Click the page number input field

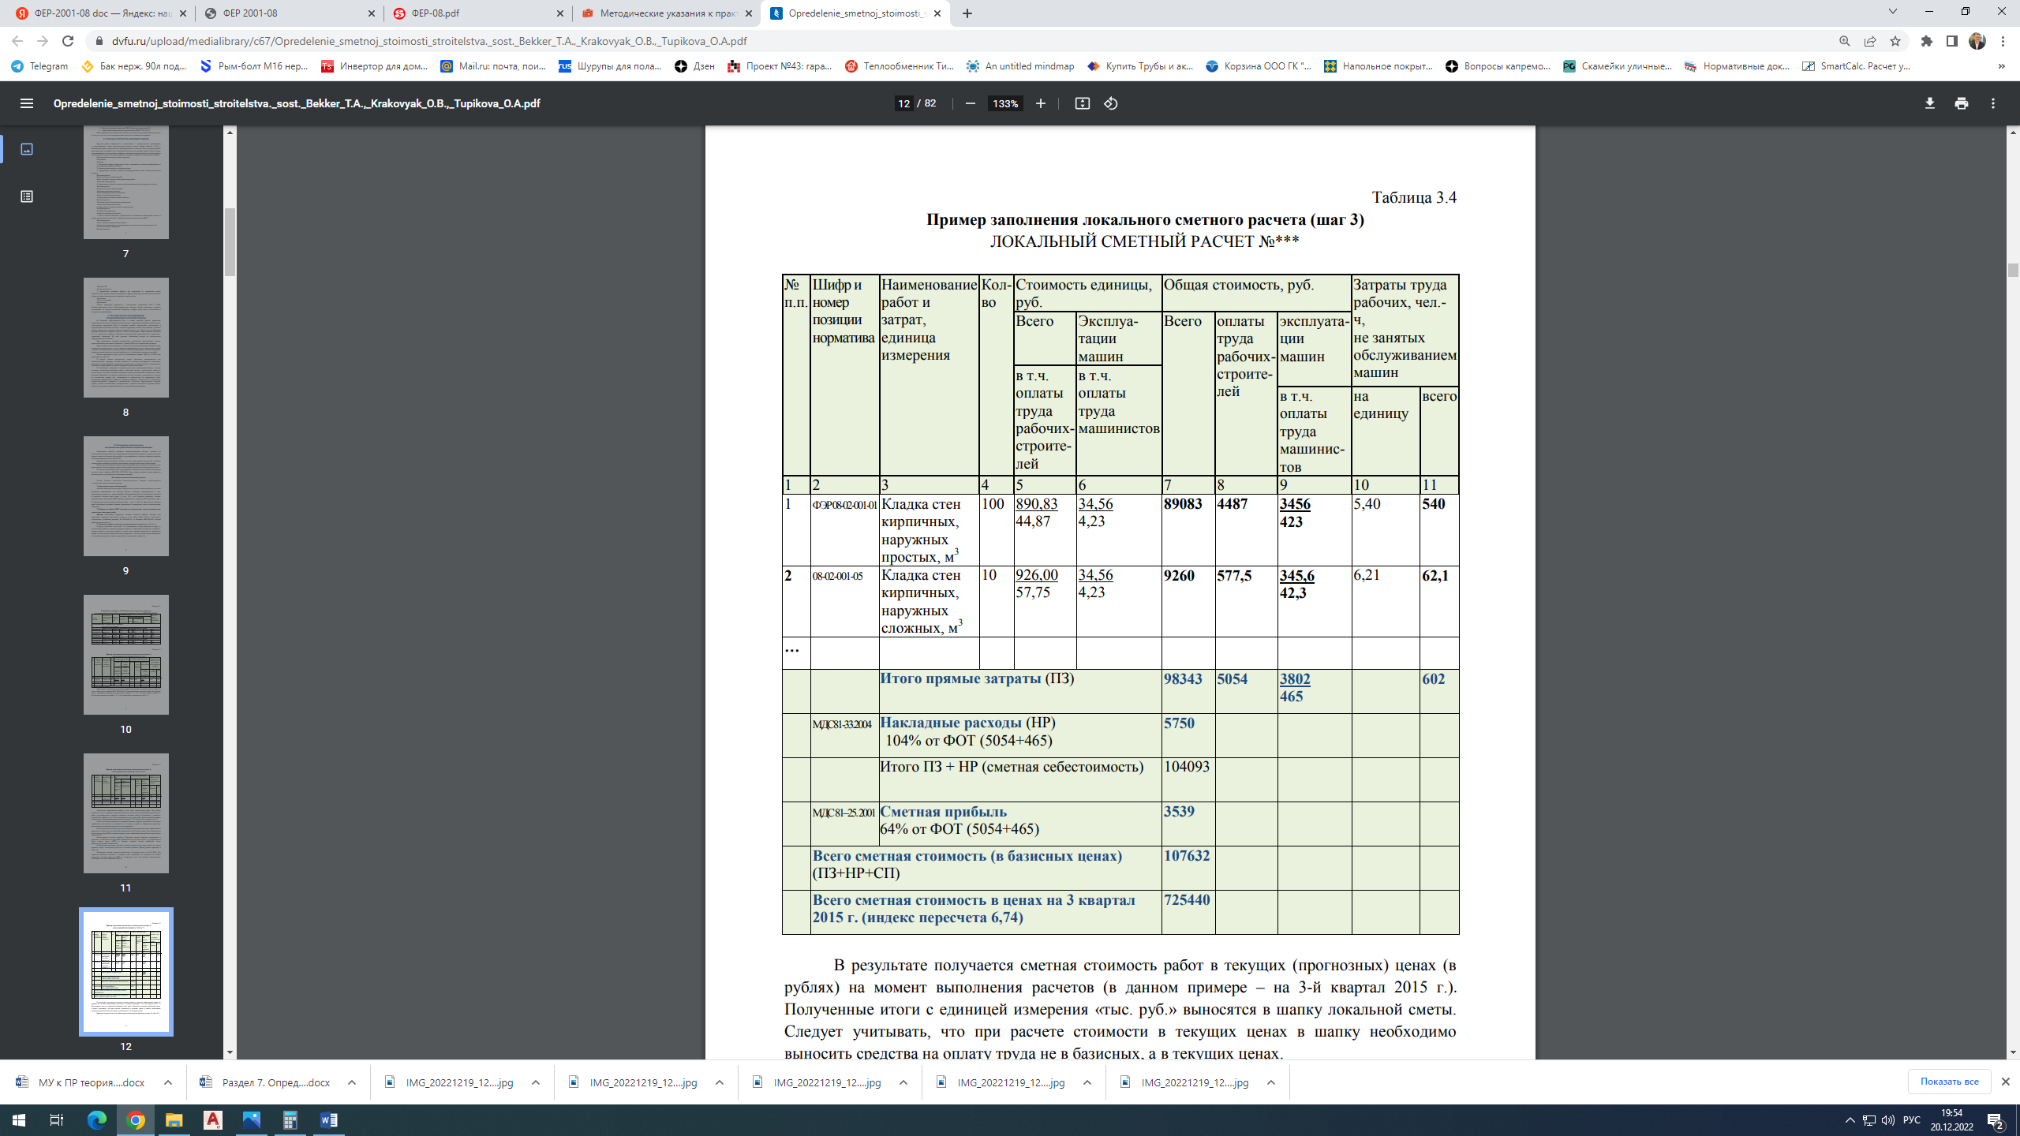(904, 103)
